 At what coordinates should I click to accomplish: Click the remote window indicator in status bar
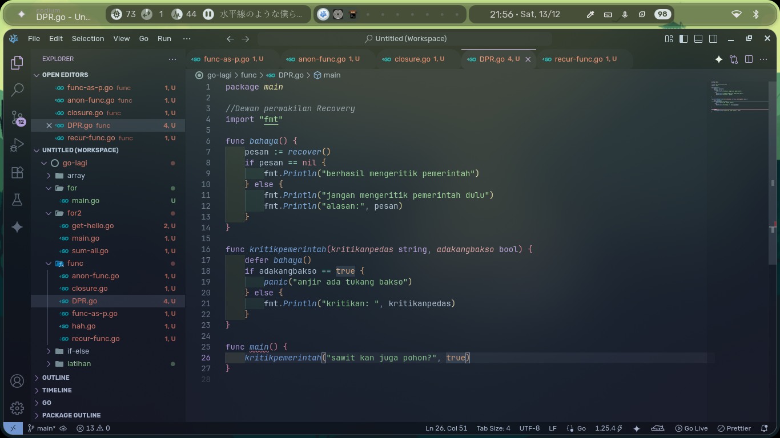(x=13, y=428)
